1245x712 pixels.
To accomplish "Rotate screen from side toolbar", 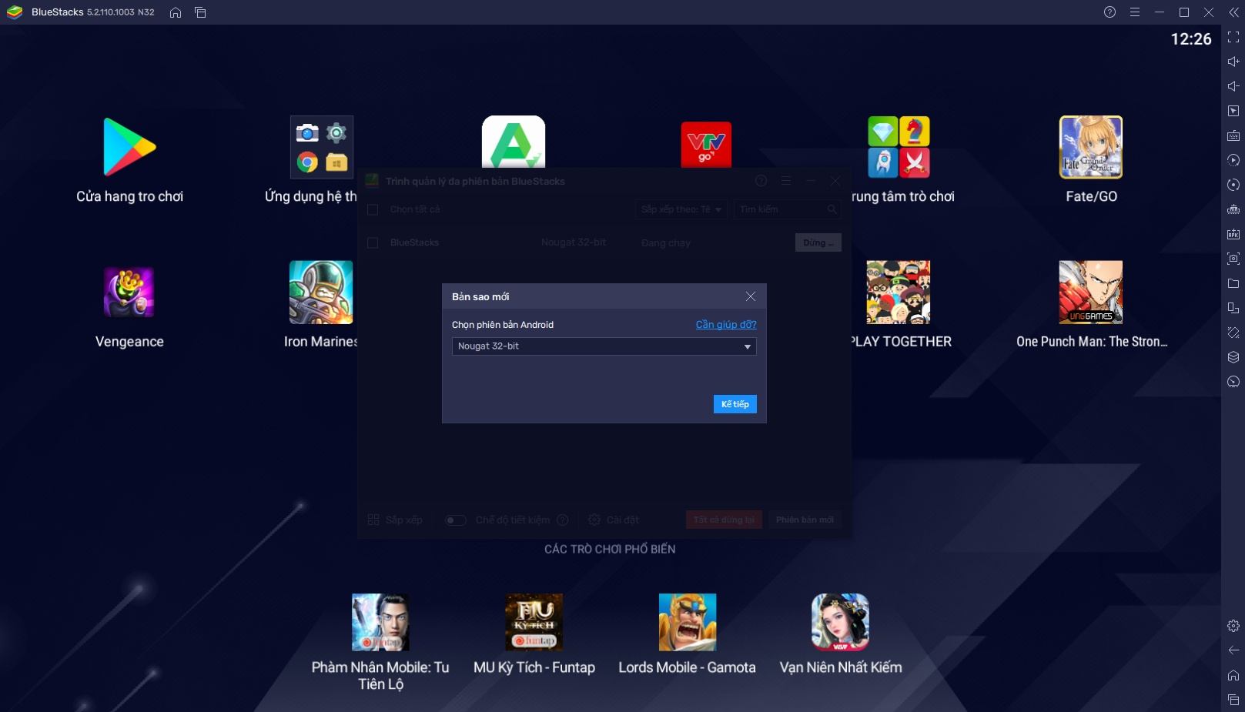I will (1233, 333).
